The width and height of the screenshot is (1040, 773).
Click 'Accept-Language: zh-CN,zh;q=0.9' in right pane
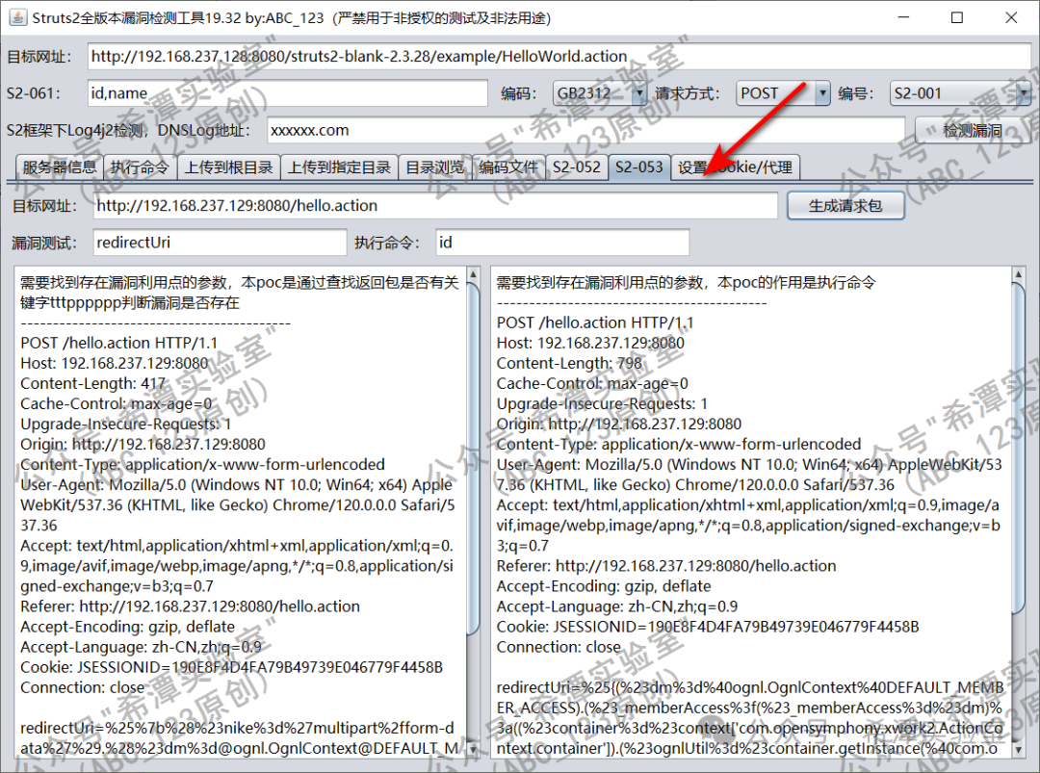[x=617, y=606]
